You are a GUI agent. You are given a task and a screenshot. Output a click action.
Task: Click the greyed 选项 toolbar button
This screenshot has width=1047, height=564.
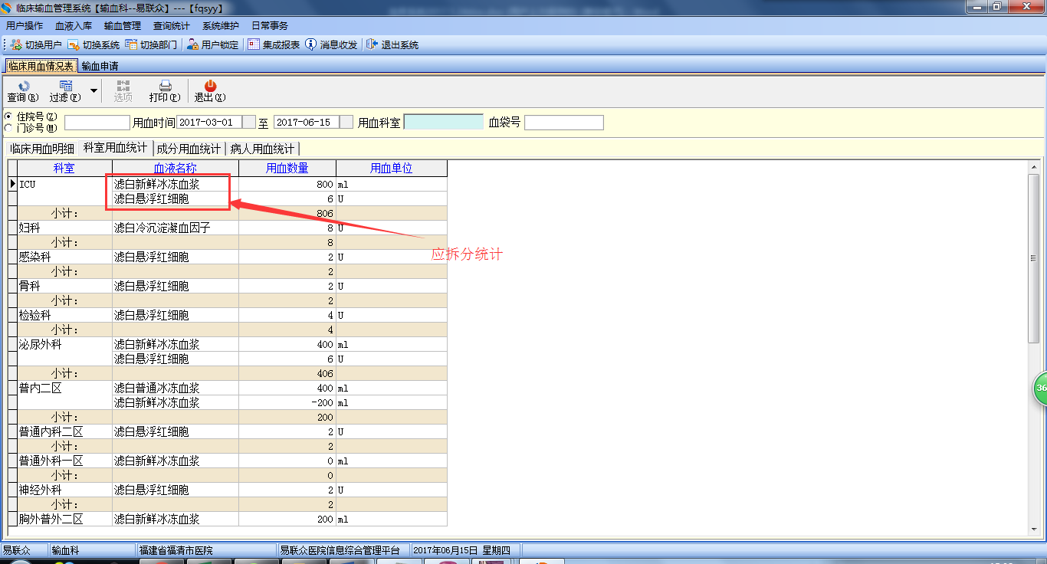123,91
